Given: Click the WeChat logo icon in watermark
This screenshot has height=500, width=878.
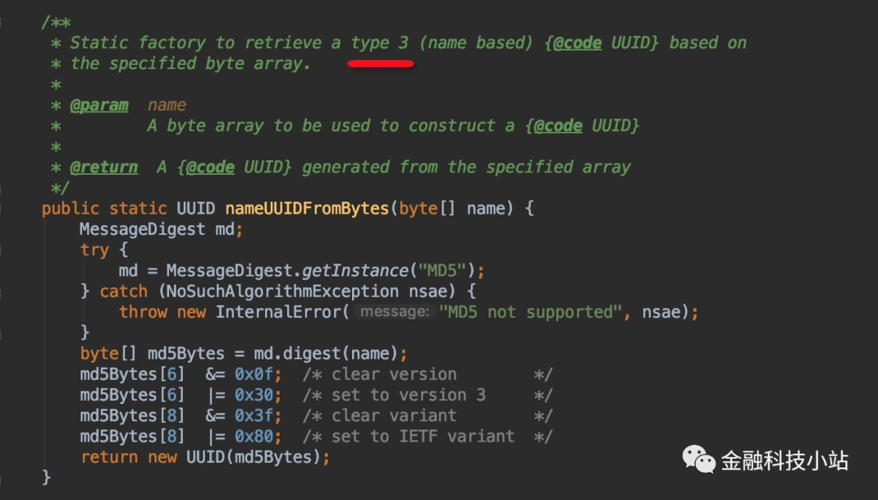Looking at the screenshot, I should [x=698, y=459].
